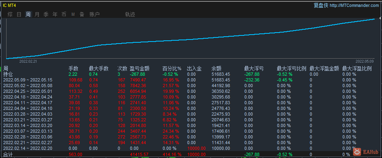
Task: Click the 44192.98 balance cell
Action: (221, 86)
